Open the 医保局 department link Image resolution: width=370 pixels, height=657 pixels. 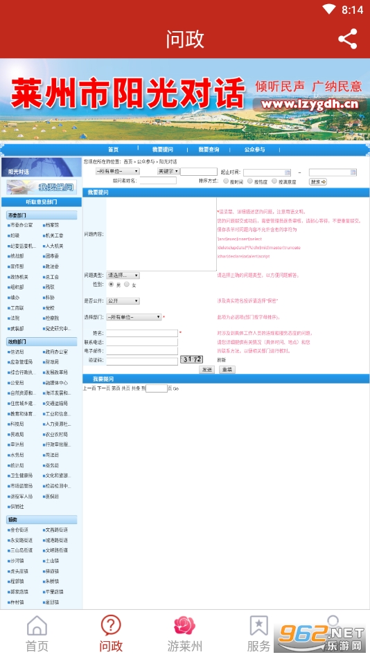click(52, 496)
